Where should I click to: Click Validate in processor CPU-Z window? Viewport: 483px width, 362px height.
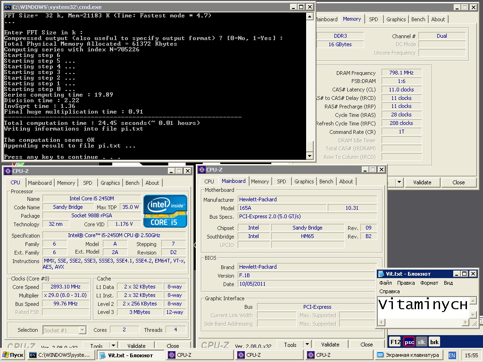[136, 346]
